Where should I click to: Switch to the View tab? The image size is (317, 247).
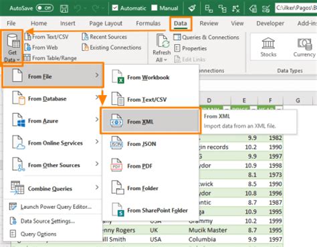click(237, 23)
